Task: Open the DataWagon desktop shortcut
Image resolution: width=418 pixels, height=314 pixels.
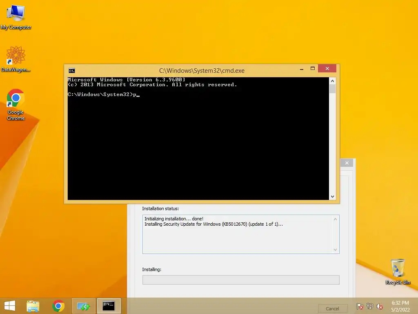Action: coord(16,59)
